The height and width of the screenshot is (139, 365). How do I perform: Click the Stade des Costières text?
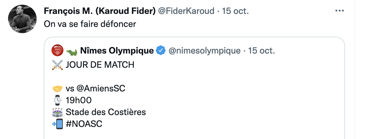106,112
